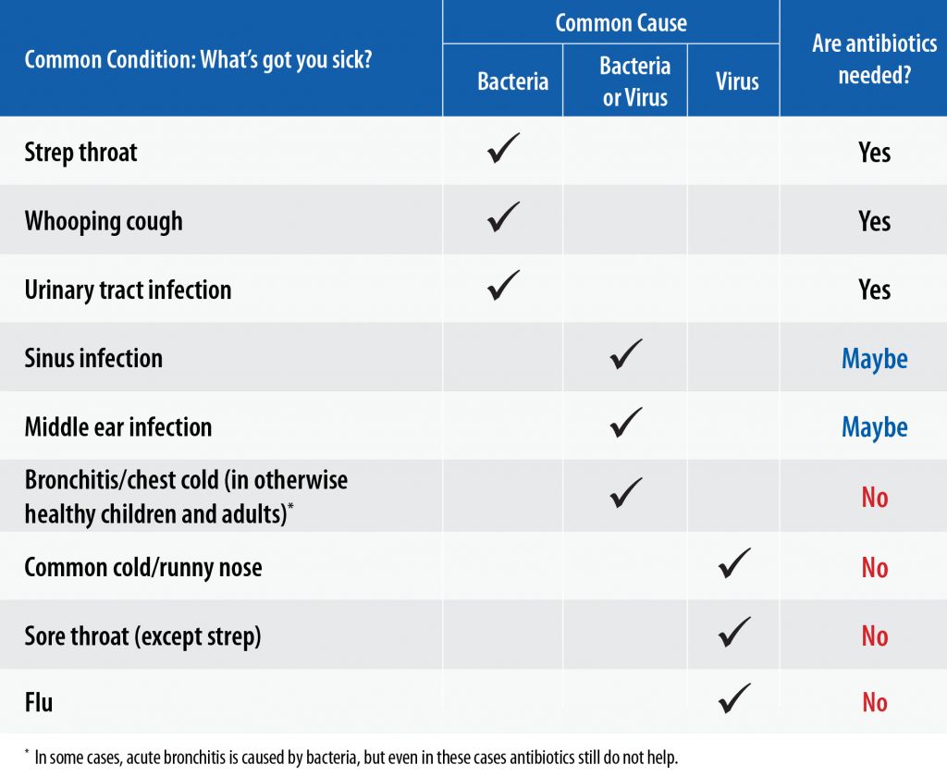Click the checkmark in the Strep throat row
947x777 pixels.
tap(503, 149)
